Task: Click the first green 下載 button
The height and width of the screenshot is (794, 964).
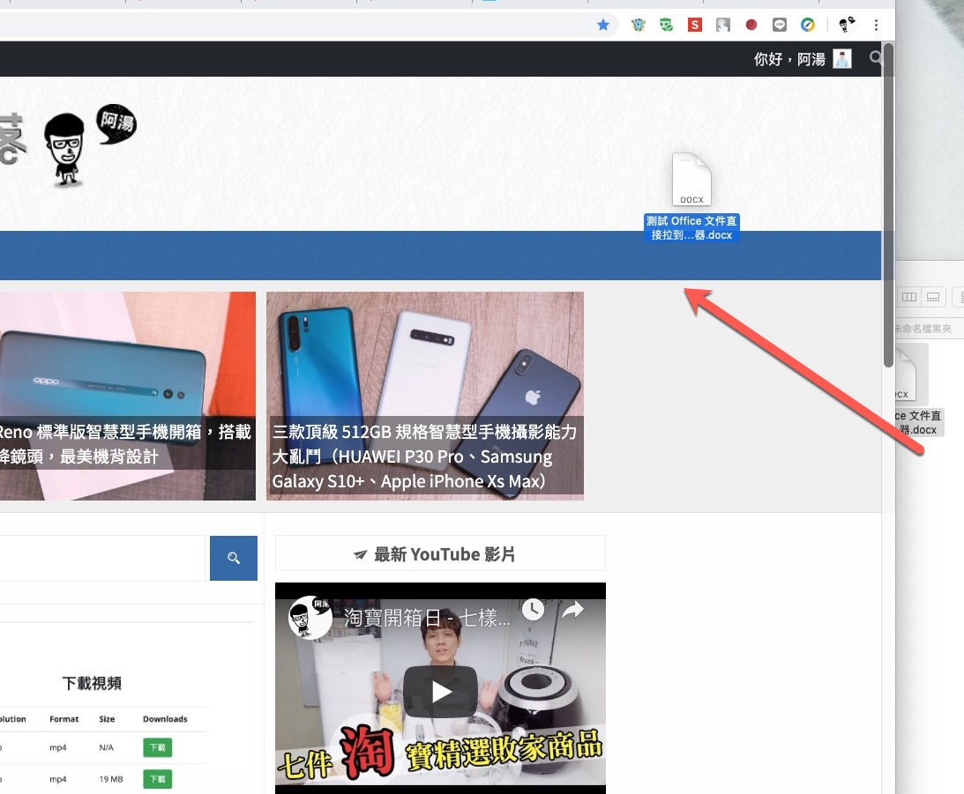Action: [157, 747]
